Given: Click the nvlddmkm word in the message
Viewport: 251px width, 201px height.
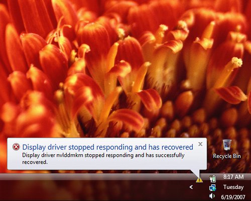Looking at the screenshot, I should coord(70,155).
